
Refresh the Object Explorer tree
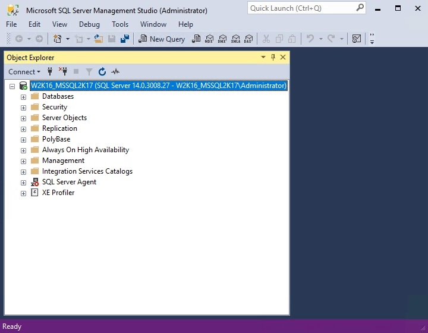point(102,71)
